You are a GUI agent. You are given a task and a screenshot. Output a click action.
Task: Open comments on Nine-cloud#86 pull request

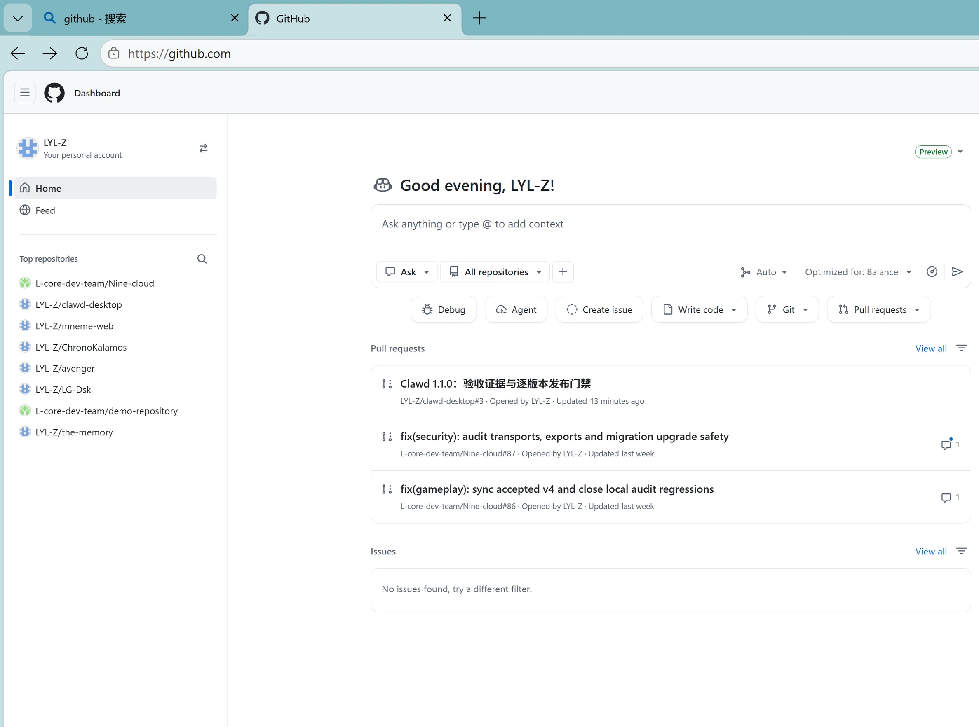(950, 497)
